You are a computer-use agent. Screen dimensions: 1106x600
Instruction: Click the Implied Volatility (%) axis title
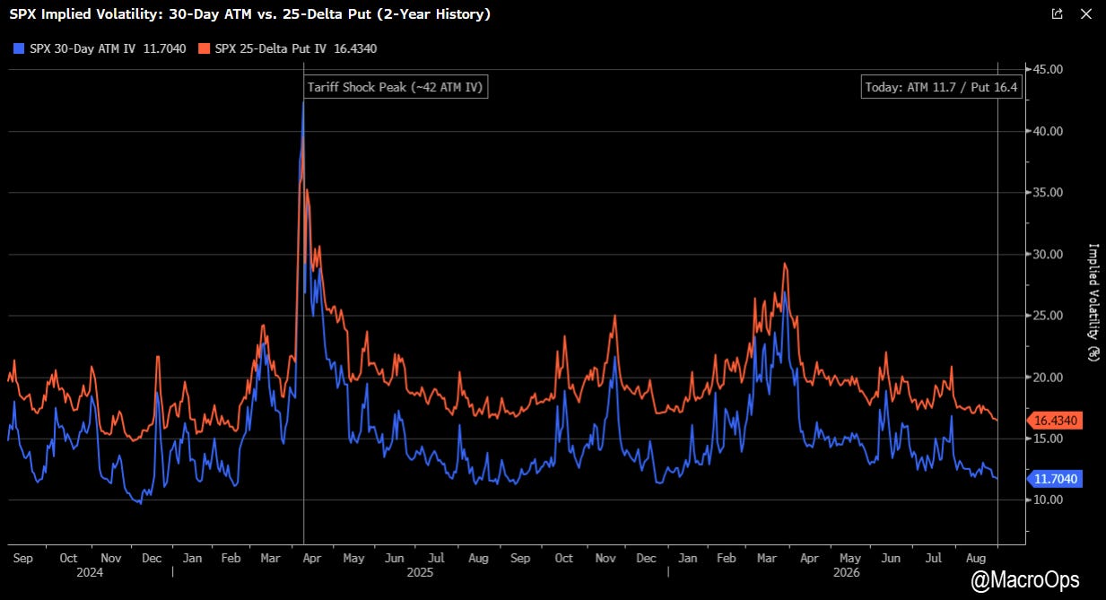(1093, 301)
